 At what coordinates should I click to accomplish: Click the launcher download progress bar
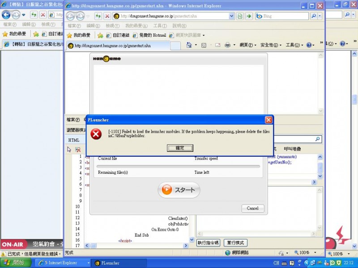178,166
